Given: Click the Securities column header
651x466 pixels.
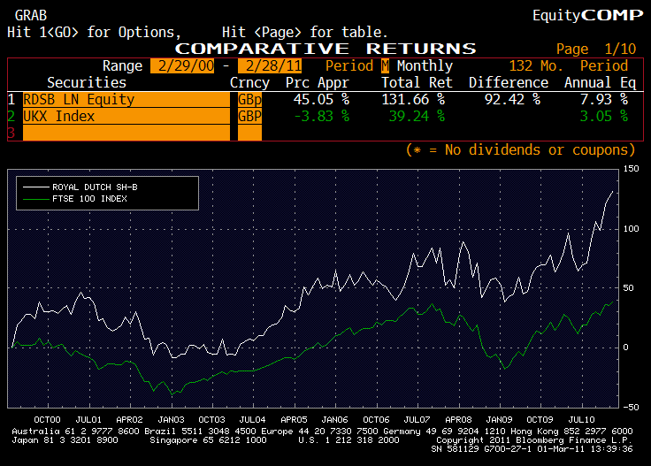Looking at the screenshot, I should (87, 82).
